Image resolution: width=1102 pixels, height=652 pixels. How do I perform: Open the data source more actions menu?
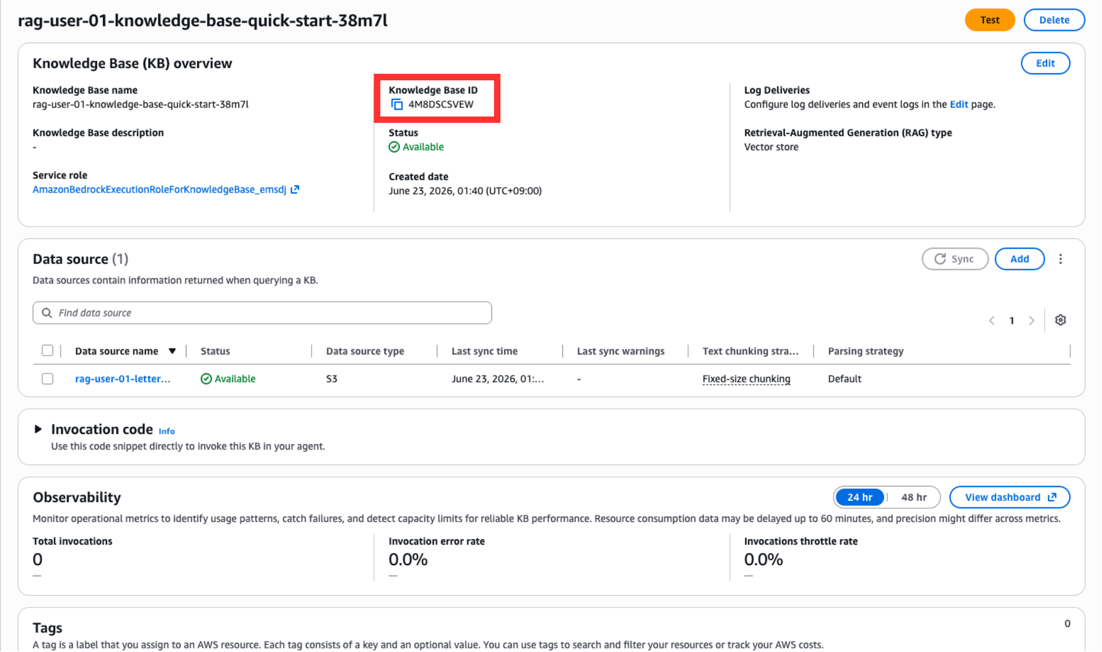(1061, 259)
